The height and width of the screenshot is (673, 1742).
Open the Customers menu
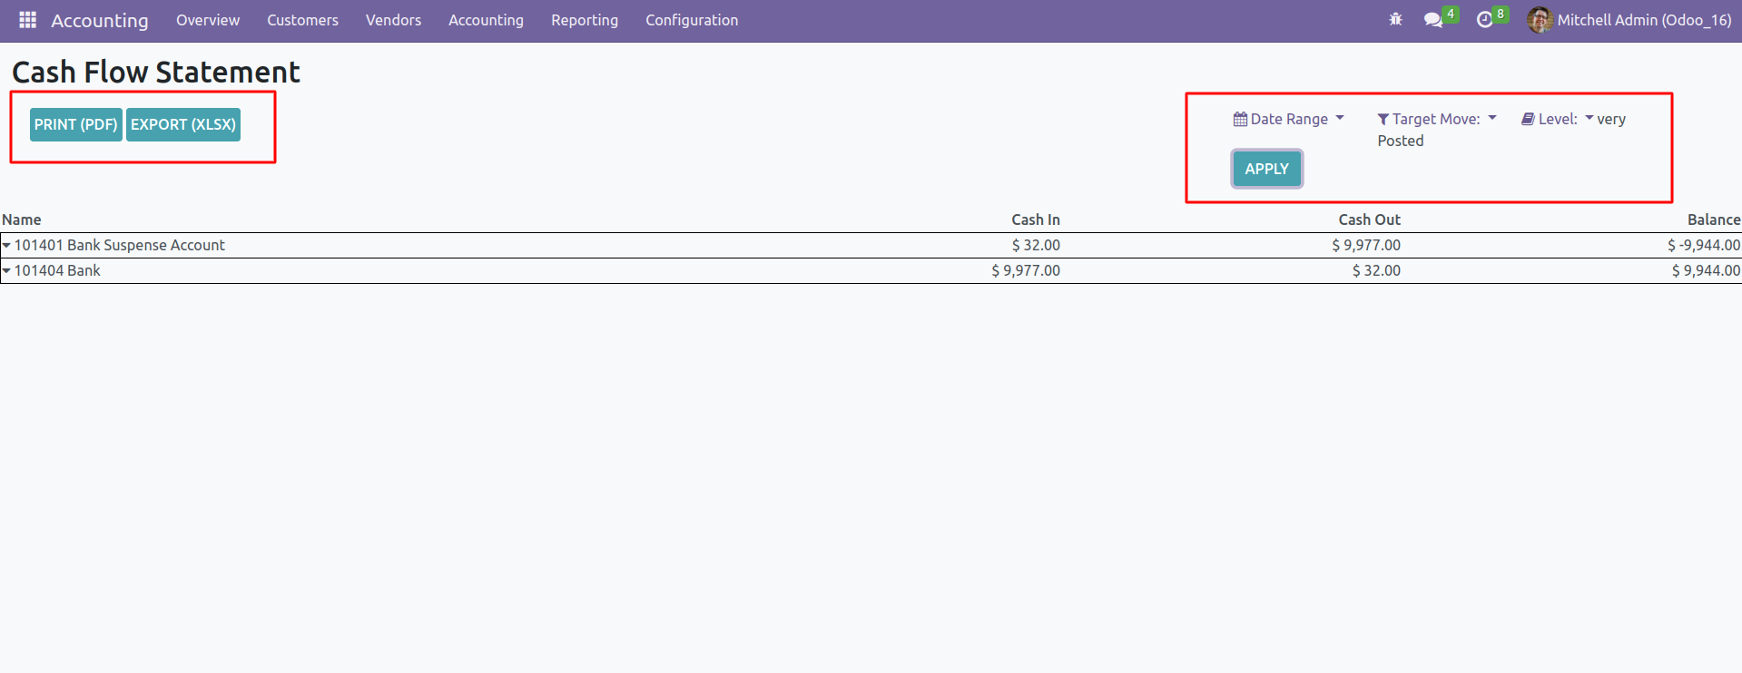click(302, 20)
